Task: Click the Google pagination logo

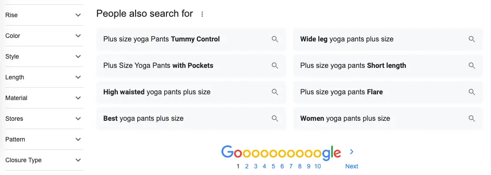Action: (x=281, y=153)
